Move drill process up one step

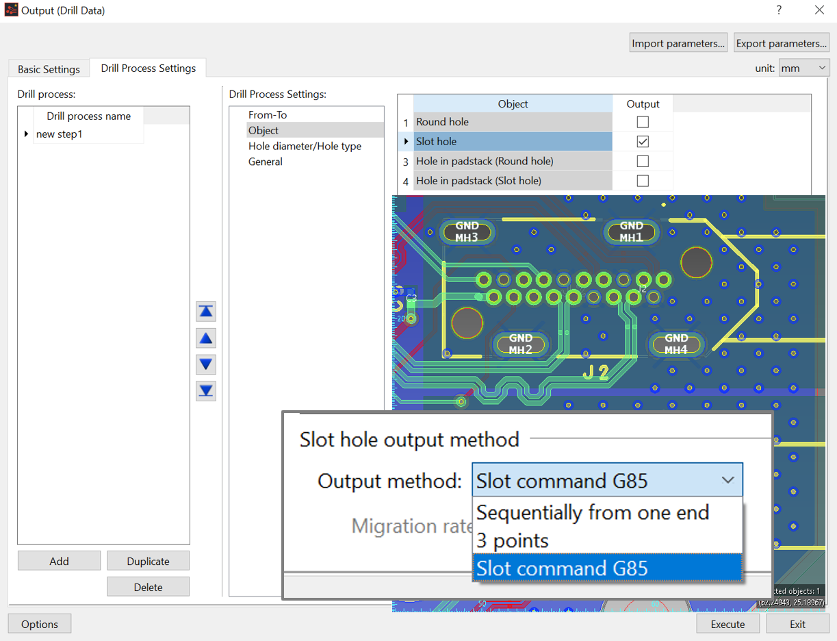[206, 338]
